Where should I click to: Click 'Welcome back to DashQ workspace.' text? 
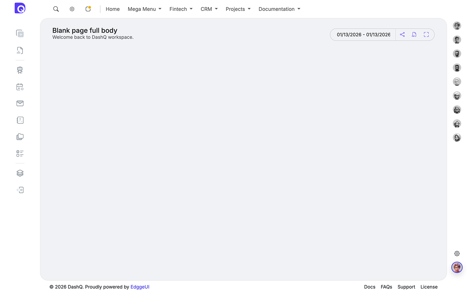coord(93,37)
